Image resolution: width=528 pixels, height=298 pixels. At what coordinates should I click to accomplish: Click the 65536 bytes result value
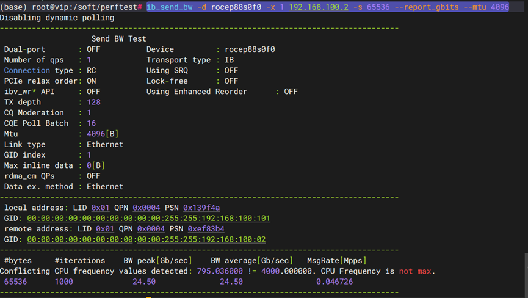[16, 282]
